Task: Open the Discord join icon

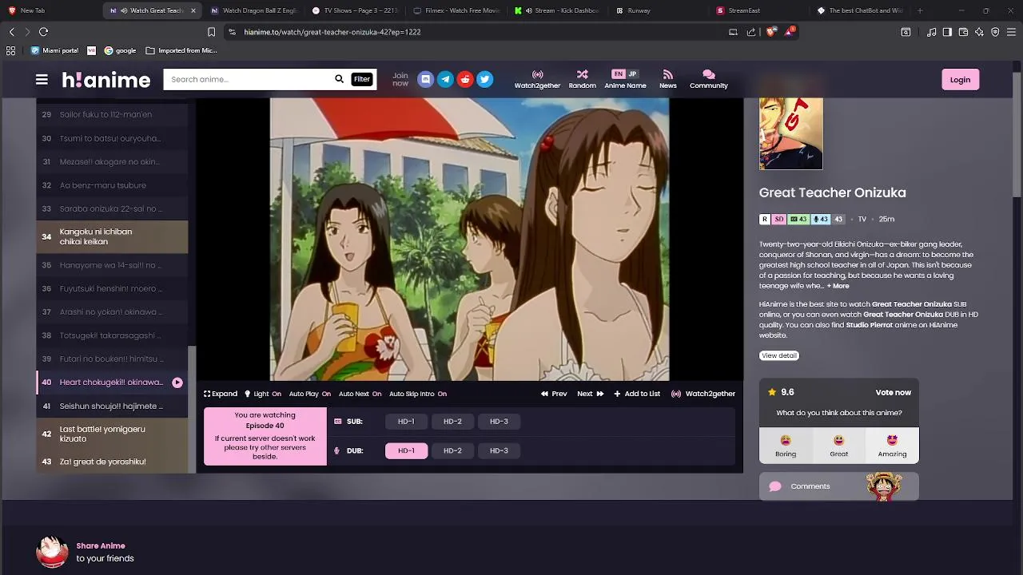Action: click(426, 79)
